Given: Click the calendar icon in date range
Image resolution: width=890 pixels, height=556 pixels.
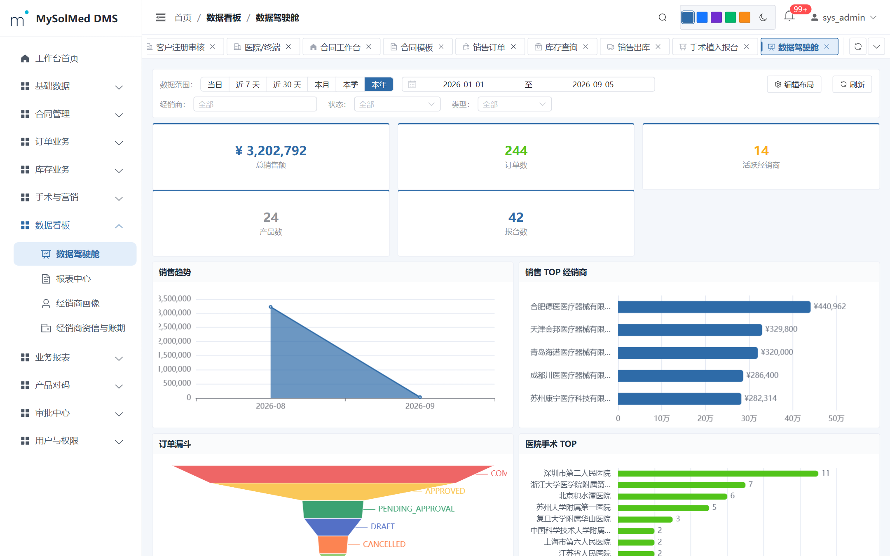Looking at the screenshot, I should (x=412, y=84).
